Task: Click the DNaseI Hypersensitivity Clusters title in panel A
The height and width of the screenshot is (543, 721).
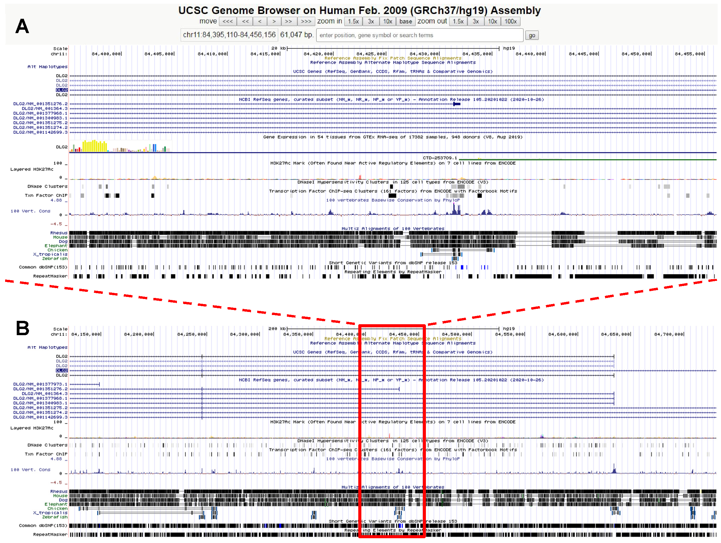Action: tap(393, 182)
